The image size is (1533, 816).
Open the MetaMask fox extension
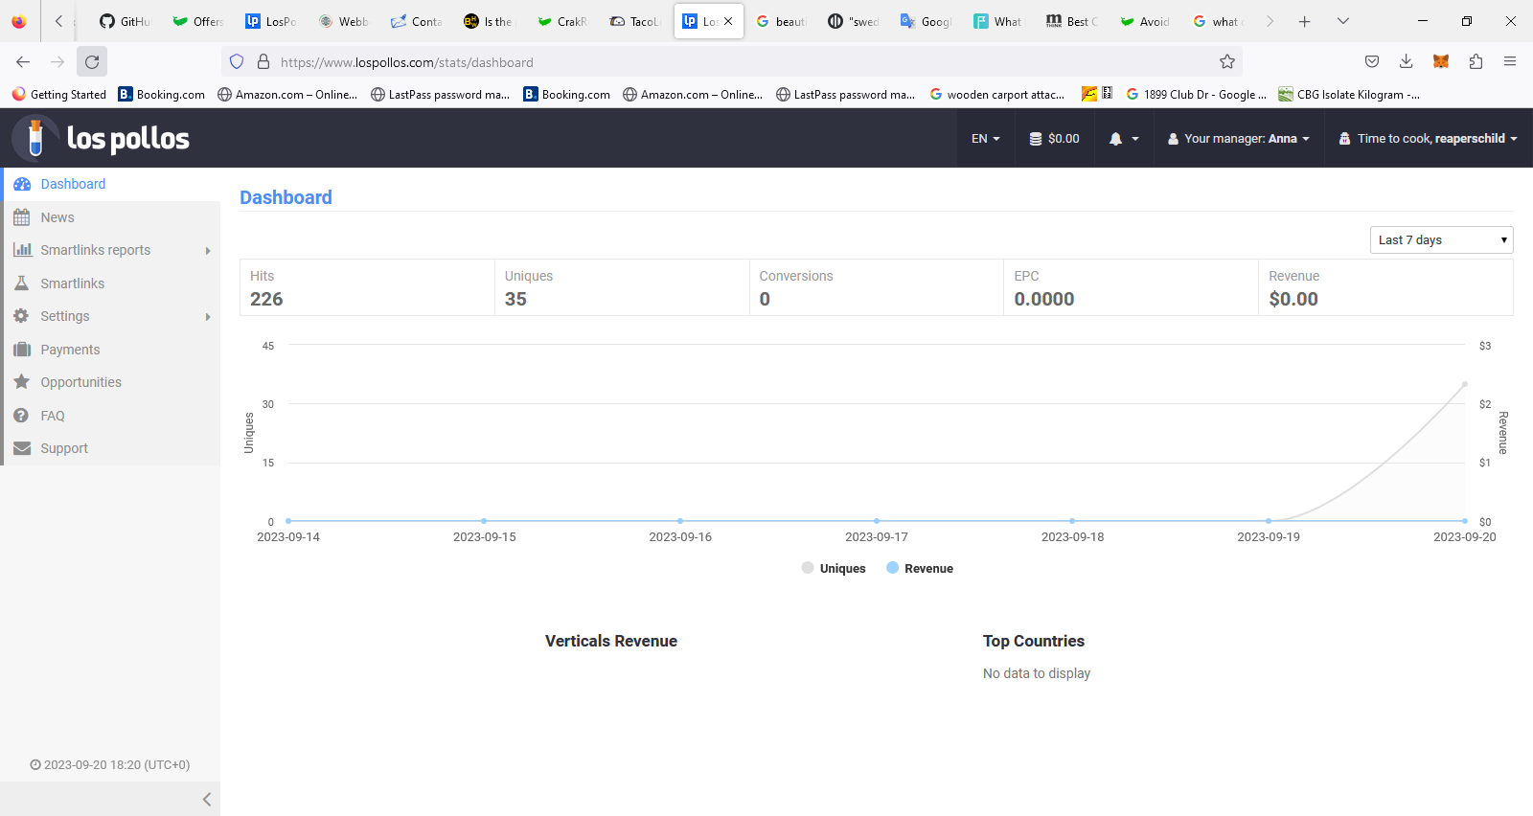coord(1441,62)
